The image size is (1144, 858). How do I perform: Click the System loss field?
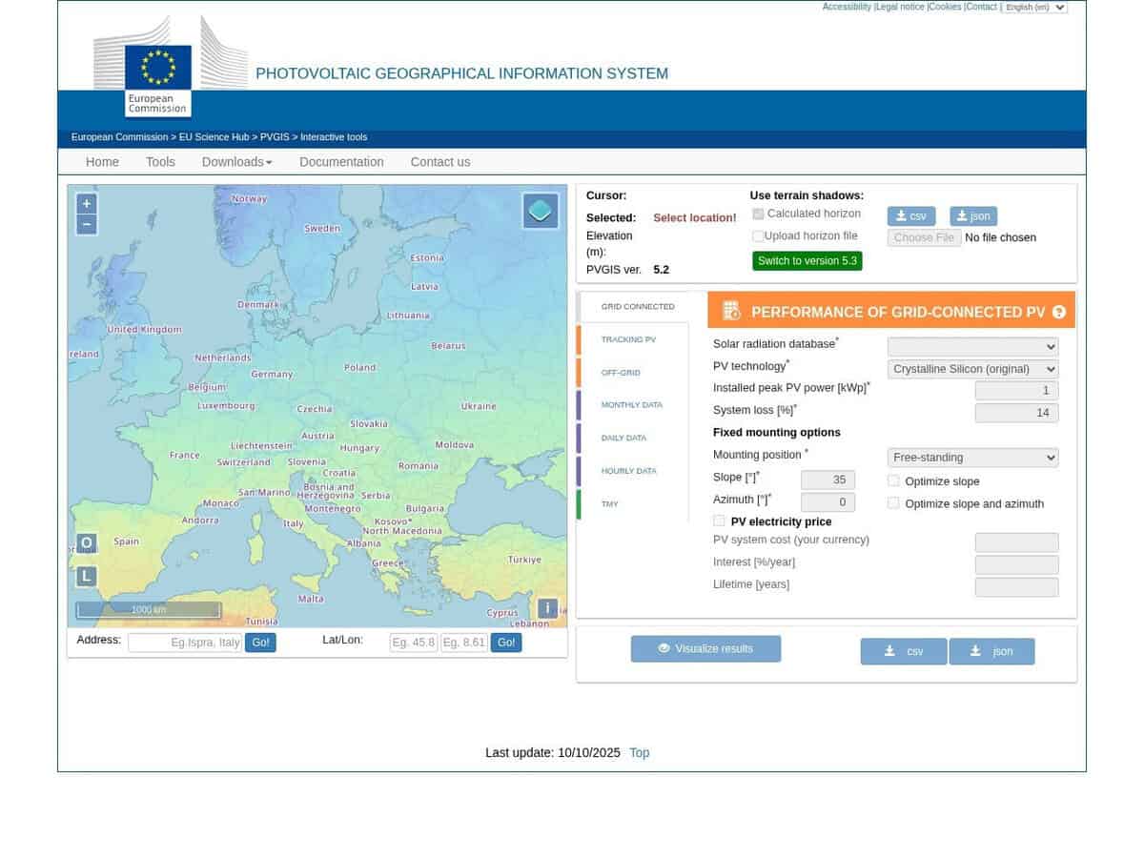coord(1016,413)
